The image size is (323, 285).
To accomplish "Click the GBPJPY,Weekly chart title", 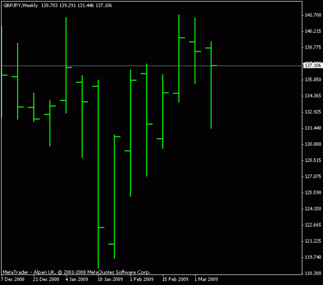I will (x=21, y=6).
